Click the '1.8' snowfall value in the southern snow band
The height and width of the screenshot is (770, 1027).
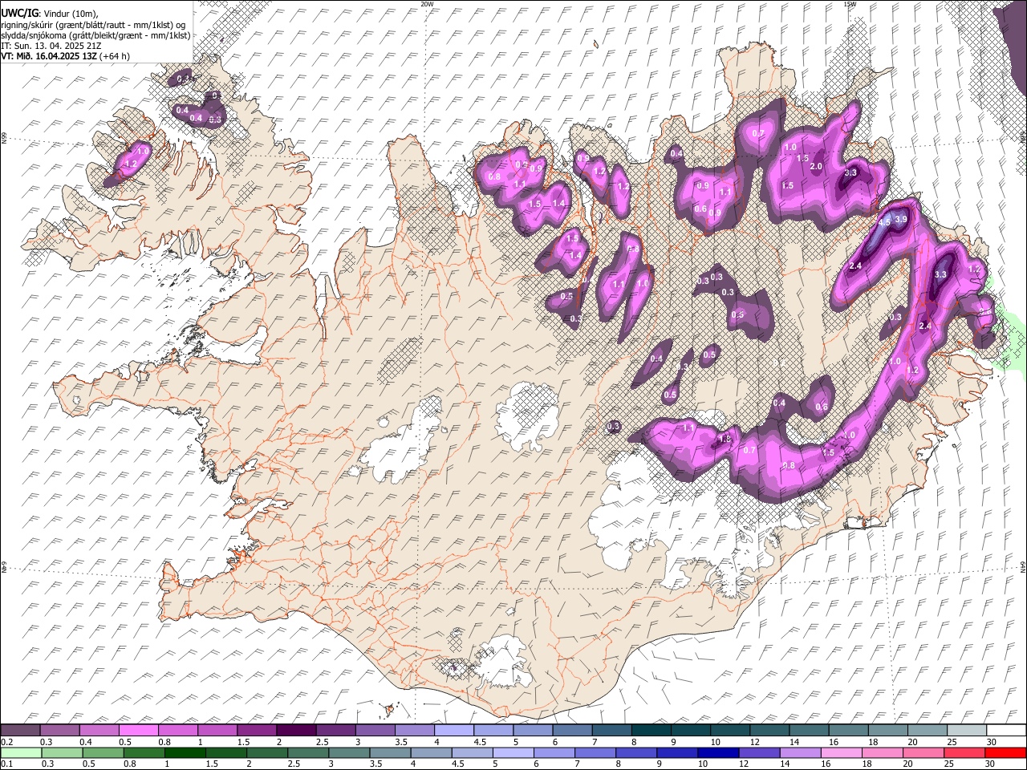click(x=725, y=439)
